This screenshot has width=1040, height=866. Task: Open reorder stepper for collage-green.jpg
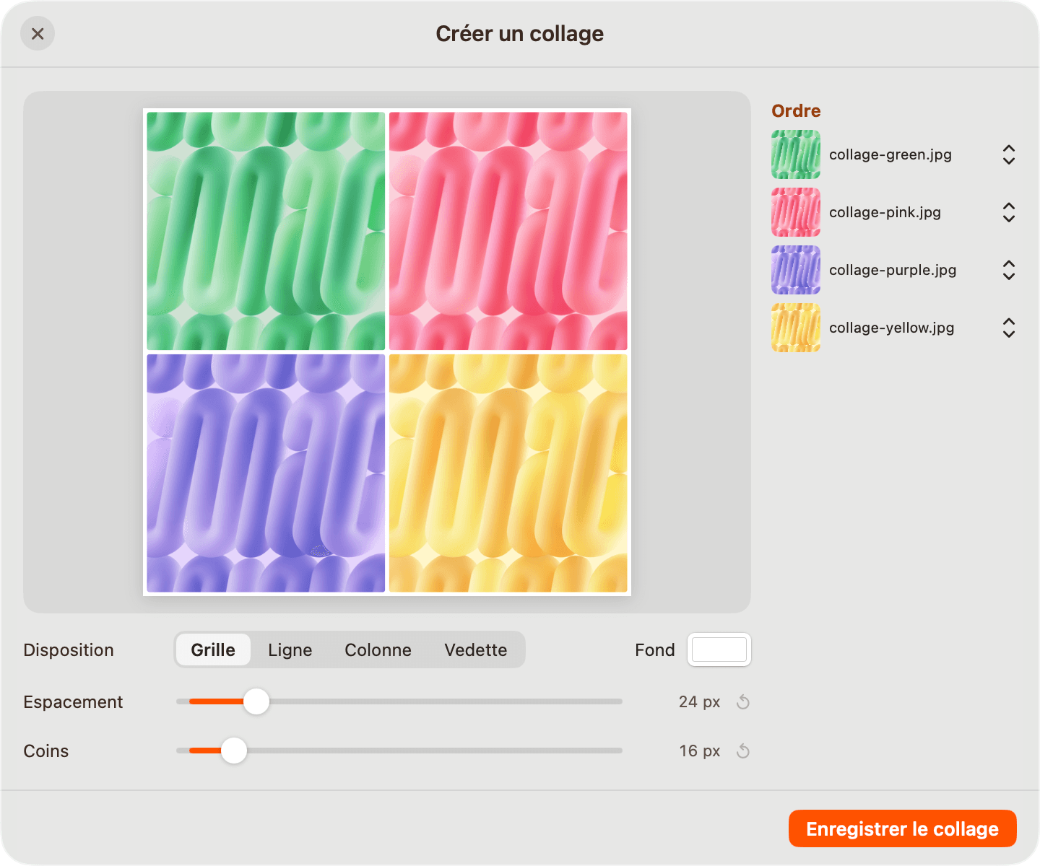pos(1009,154)
